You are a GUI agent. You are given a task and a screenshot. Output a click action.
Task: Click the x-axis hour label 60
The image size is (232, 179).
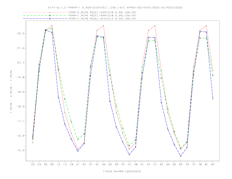pos(161,164)
